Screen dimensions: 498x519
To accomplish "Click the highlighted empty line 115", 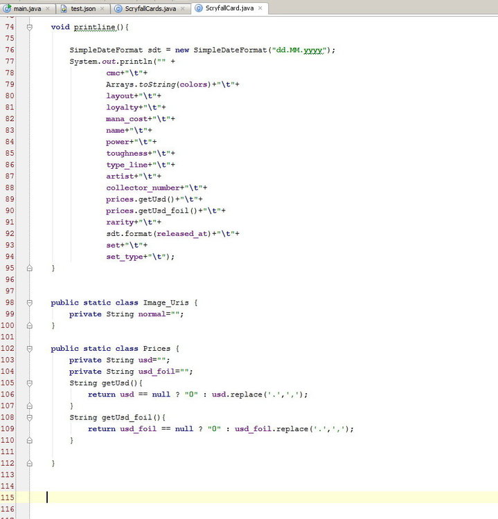I will click(263, 497).
